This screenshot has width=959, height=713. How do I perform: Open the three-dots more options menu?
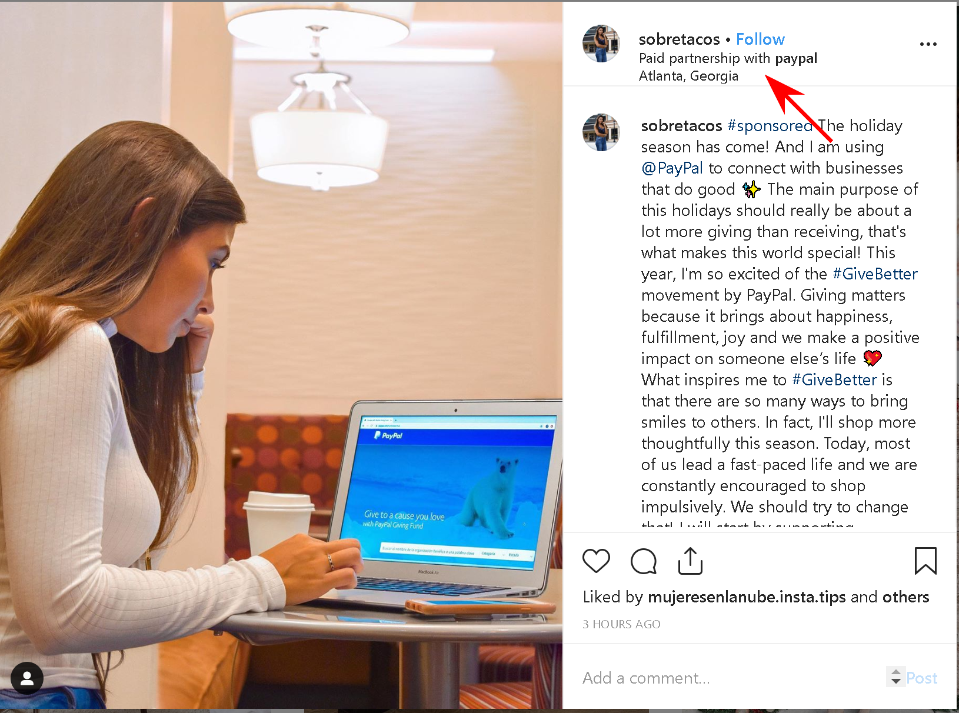[x=928, y=44]
